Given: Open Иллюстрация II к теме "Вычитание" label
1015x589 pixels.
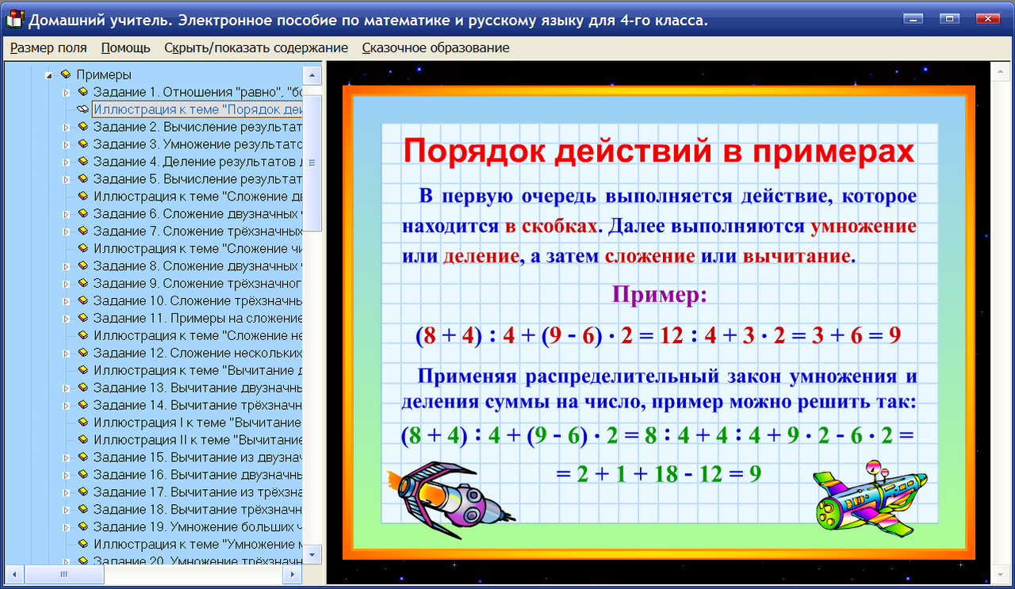Looking at the screenshot, I should [x=197, y=440].
